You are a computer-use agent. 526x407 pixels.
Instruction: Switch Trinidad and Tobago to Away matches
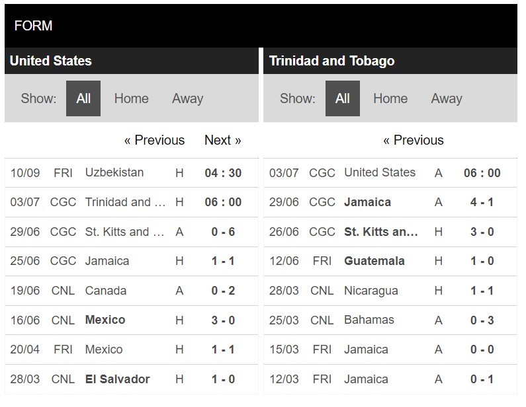coord(447,98)
